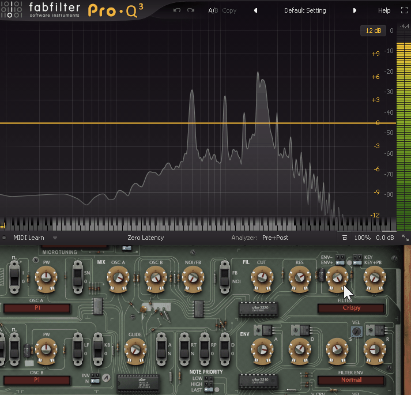Flip the OSC B square wave switch
The width and height of the screenshot is (411, 395).
click(x=14, y=349)
